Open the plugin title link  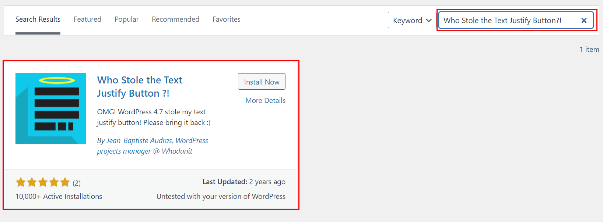139,86
